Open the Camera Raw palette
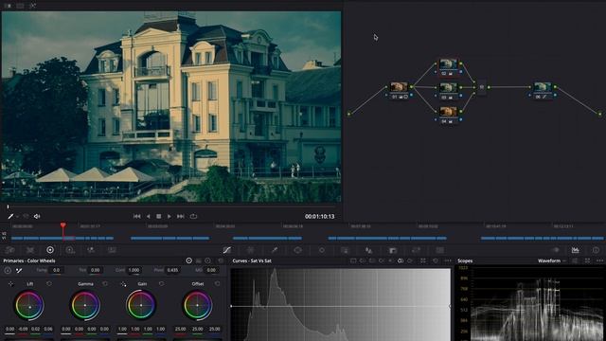Image resolution: width=606 pixels, height=341 pixels. pyautogui.click(x=10, y=250)
